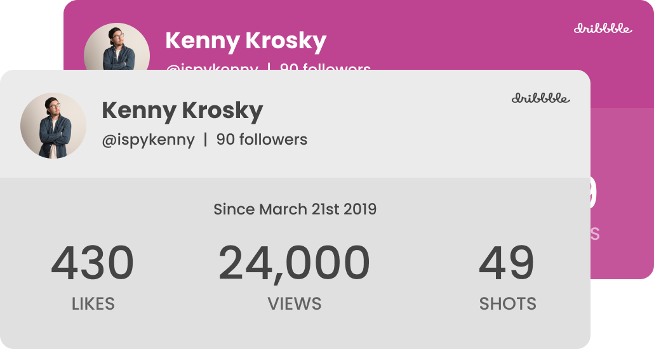The width and height of the screenshot is (654, 349).
Task: Click the Since March 21st 2019 text
Action: (x=295, y=209)
